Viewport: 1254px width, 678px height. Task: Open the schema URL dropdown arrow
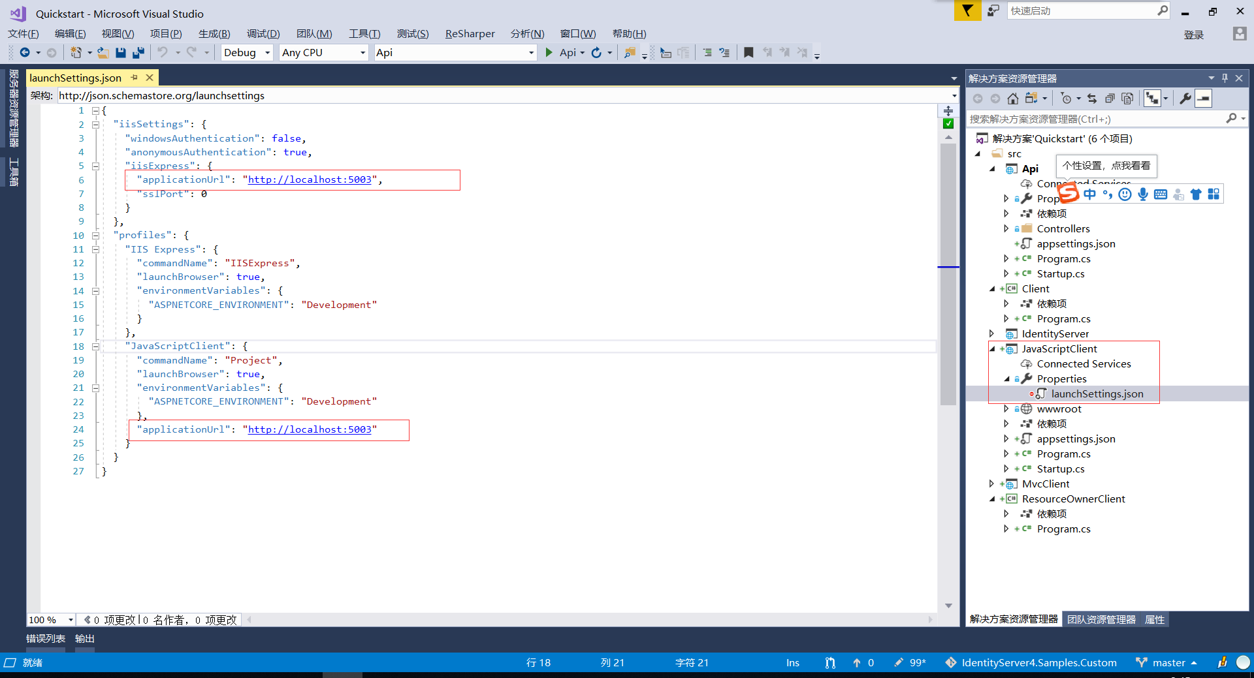pyautogui.click(x=954, y=96)
